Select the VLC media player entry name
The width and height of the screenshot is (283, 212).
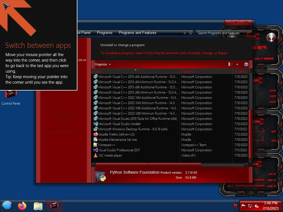point(110,155)
